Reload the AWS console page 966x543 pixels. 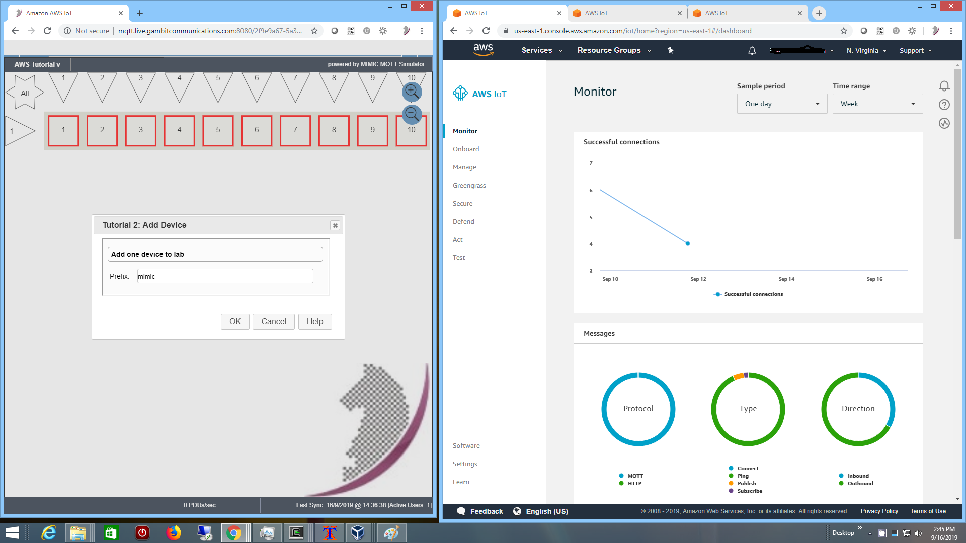pyautogui.click(x=486, y=31)
